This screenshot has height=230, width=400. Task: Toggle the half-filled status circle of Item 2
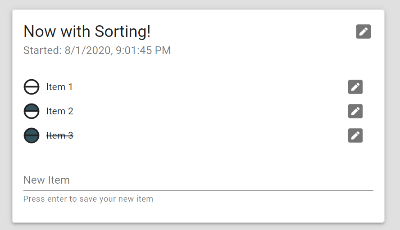[32, 111]
